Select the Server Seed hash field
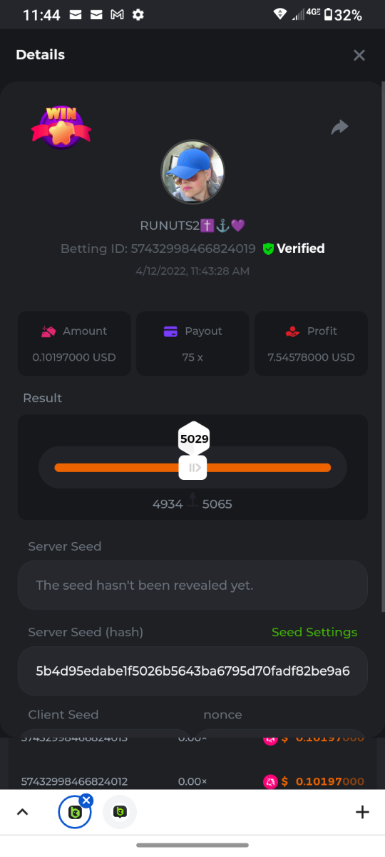 click(x=192, y=671)
